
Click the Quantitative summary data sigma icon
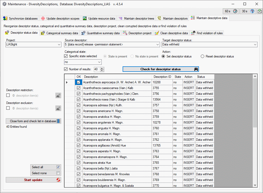pos(83,33)
